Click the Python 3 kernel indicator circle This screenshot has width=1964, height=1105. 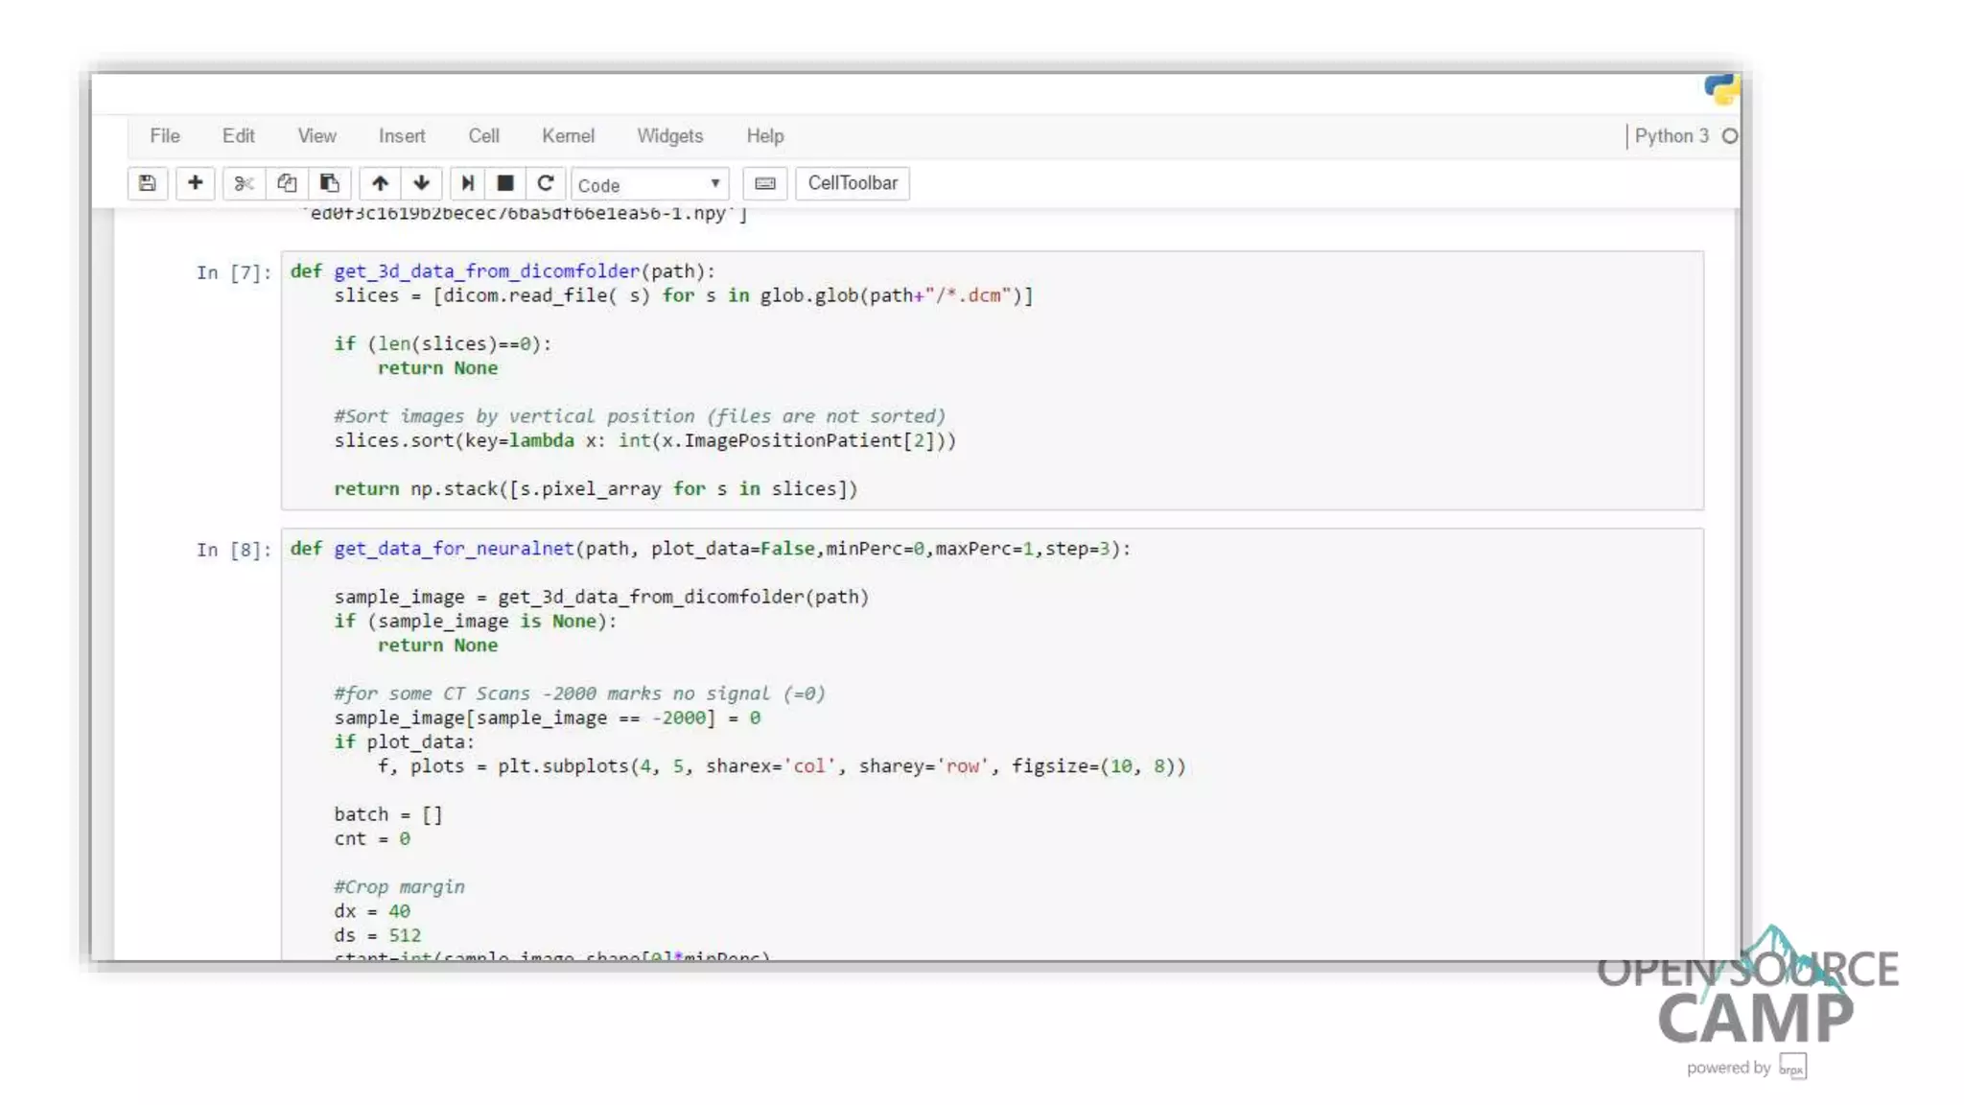pos(1729,136)
